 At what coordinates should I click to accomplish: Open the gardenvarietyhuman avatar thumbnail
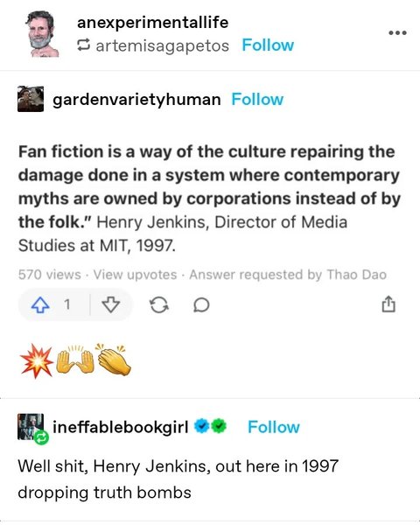pyautogui.click(x=31, y=99)
